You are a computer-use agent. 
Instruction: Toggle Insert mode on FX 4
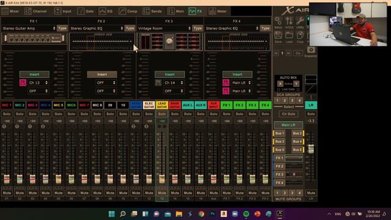(238, 75)
